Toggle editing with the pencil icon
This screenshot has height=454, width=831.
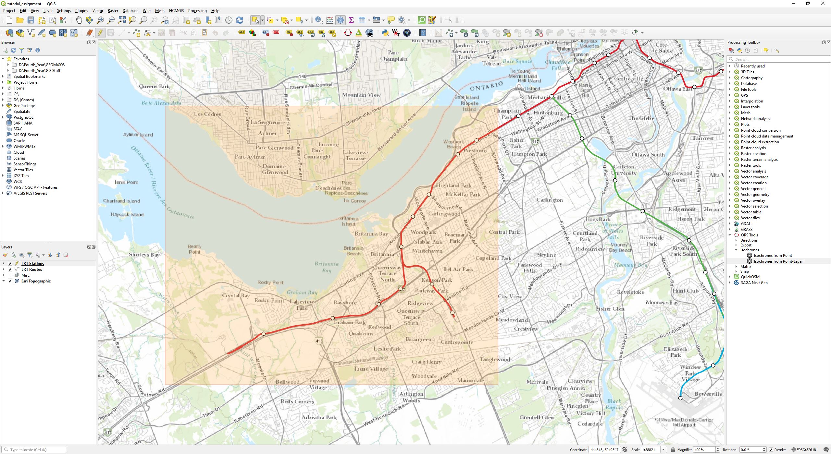click(x=100, y=33)
